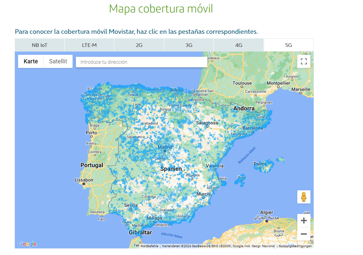
Task: Click the Valladolid label on map
Action: point(150,123)
